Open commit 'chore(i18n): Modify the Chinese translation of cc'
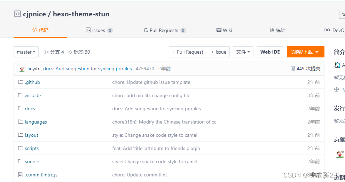The image size is (345, 182). (164, 122)
